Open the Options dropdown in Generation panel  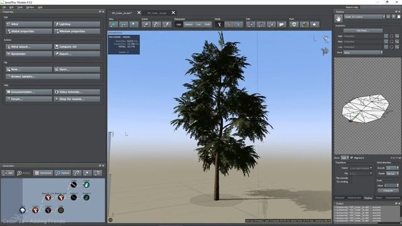(x=63, y=173)
